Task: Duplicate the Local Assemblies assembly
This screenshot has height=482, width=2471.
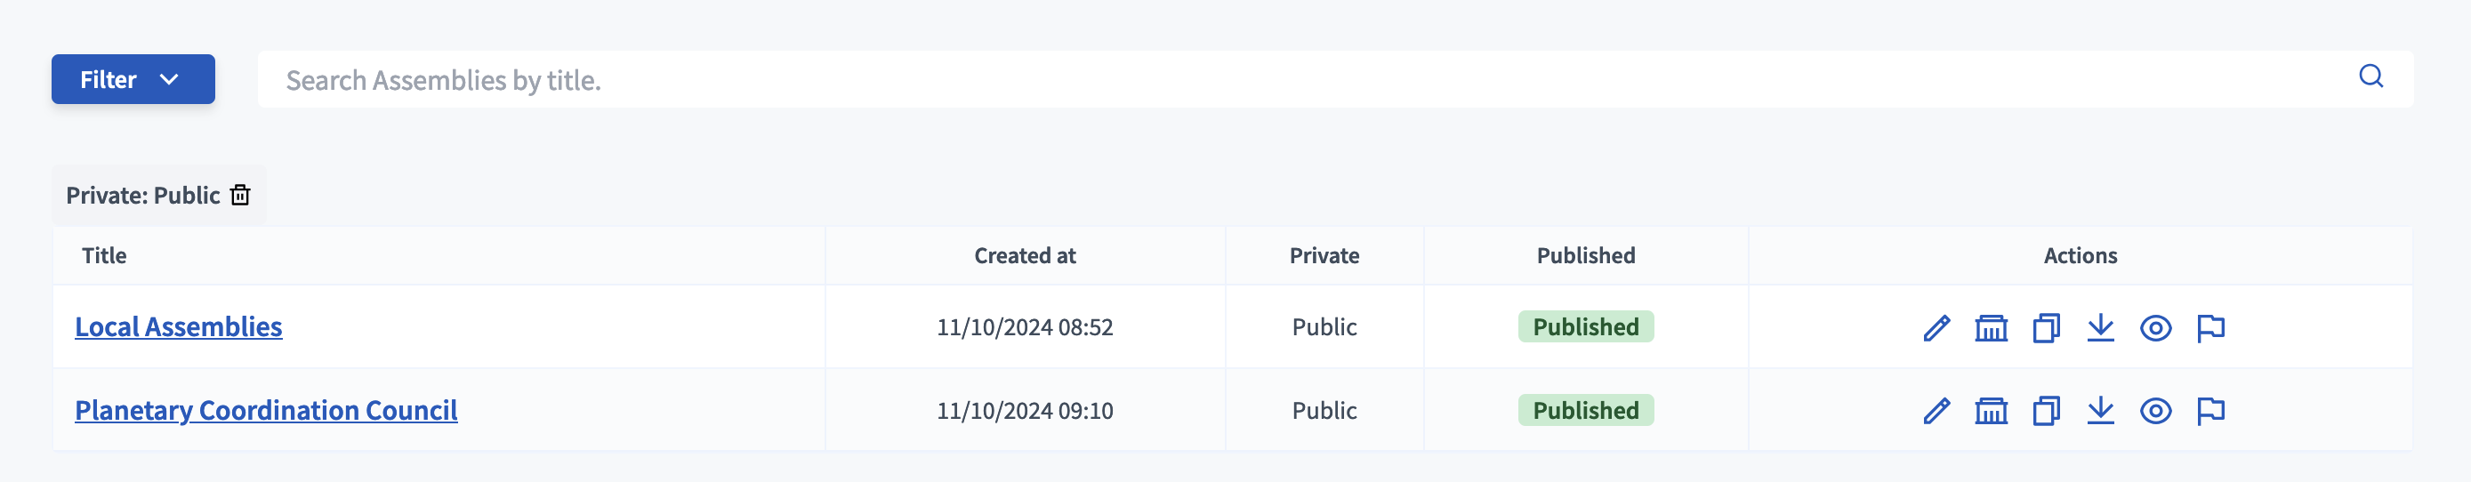Action: point(2045,328)
